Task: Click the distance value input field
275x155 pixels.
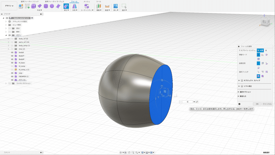Action: click(x=188, y=102)
